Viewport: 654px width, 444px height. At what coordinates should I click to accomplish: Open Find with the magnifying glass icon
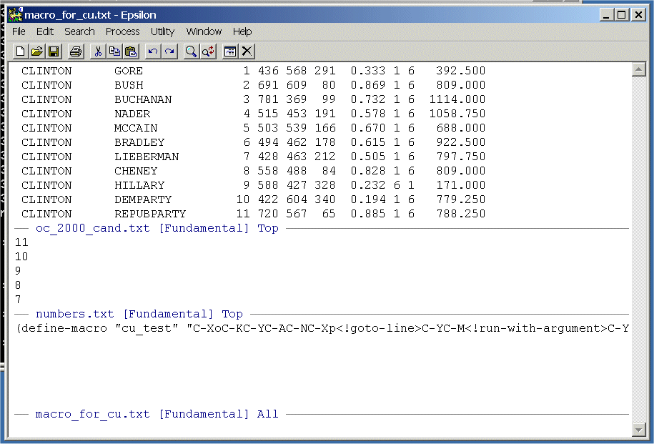click(x=192, y=51)
